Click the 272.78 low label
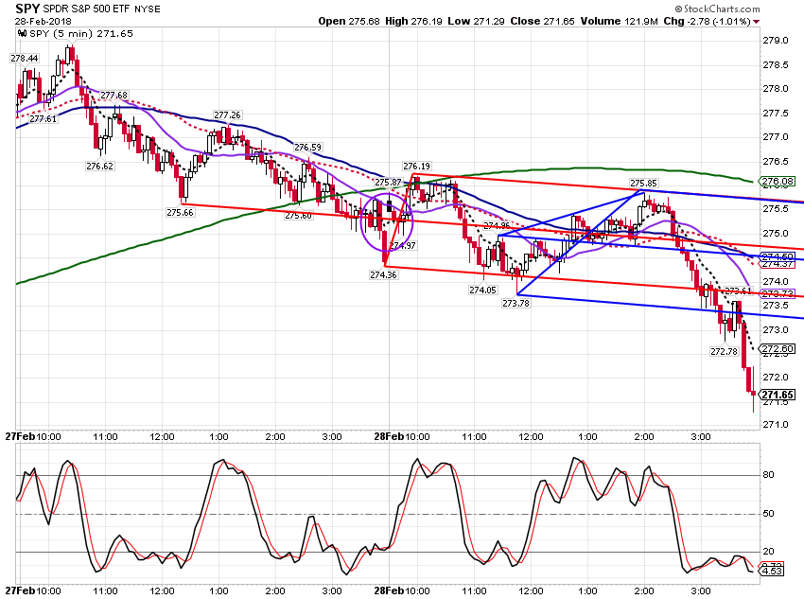The image size is (804, 599). coord(724,352)
